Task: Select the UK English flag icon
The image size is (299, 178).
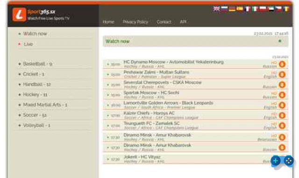Action: [x=216, y=9]
